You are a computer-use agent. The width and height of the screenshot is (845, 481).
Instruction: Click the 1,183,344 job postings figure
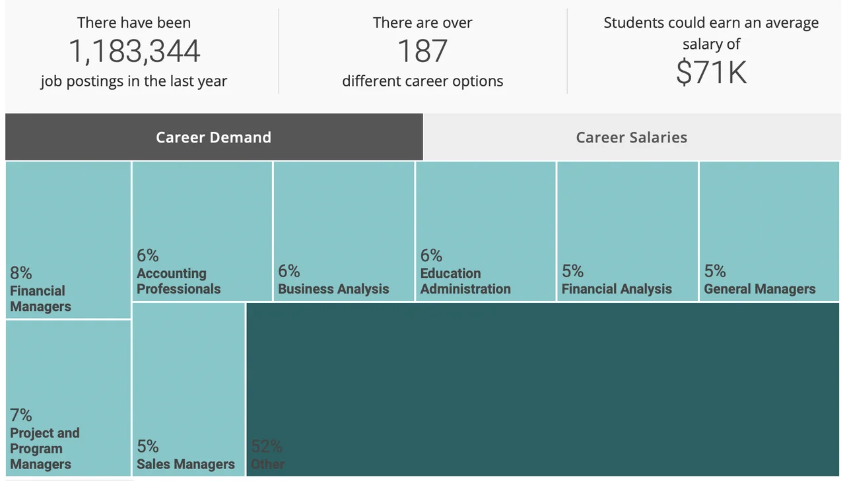click(134, 51)
